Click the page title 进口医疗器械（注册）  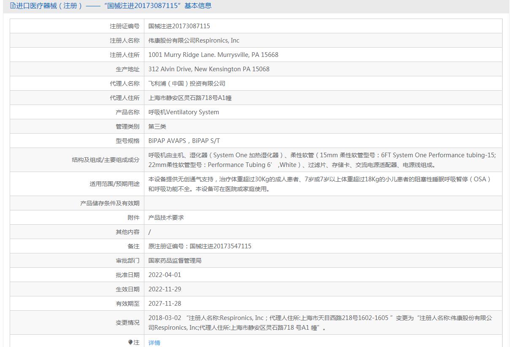(49, 6)
